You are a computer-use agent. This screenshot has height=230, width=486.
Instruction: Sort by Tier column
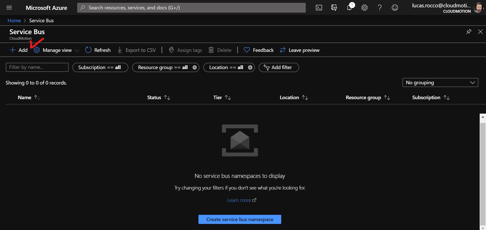click(222, 97)
